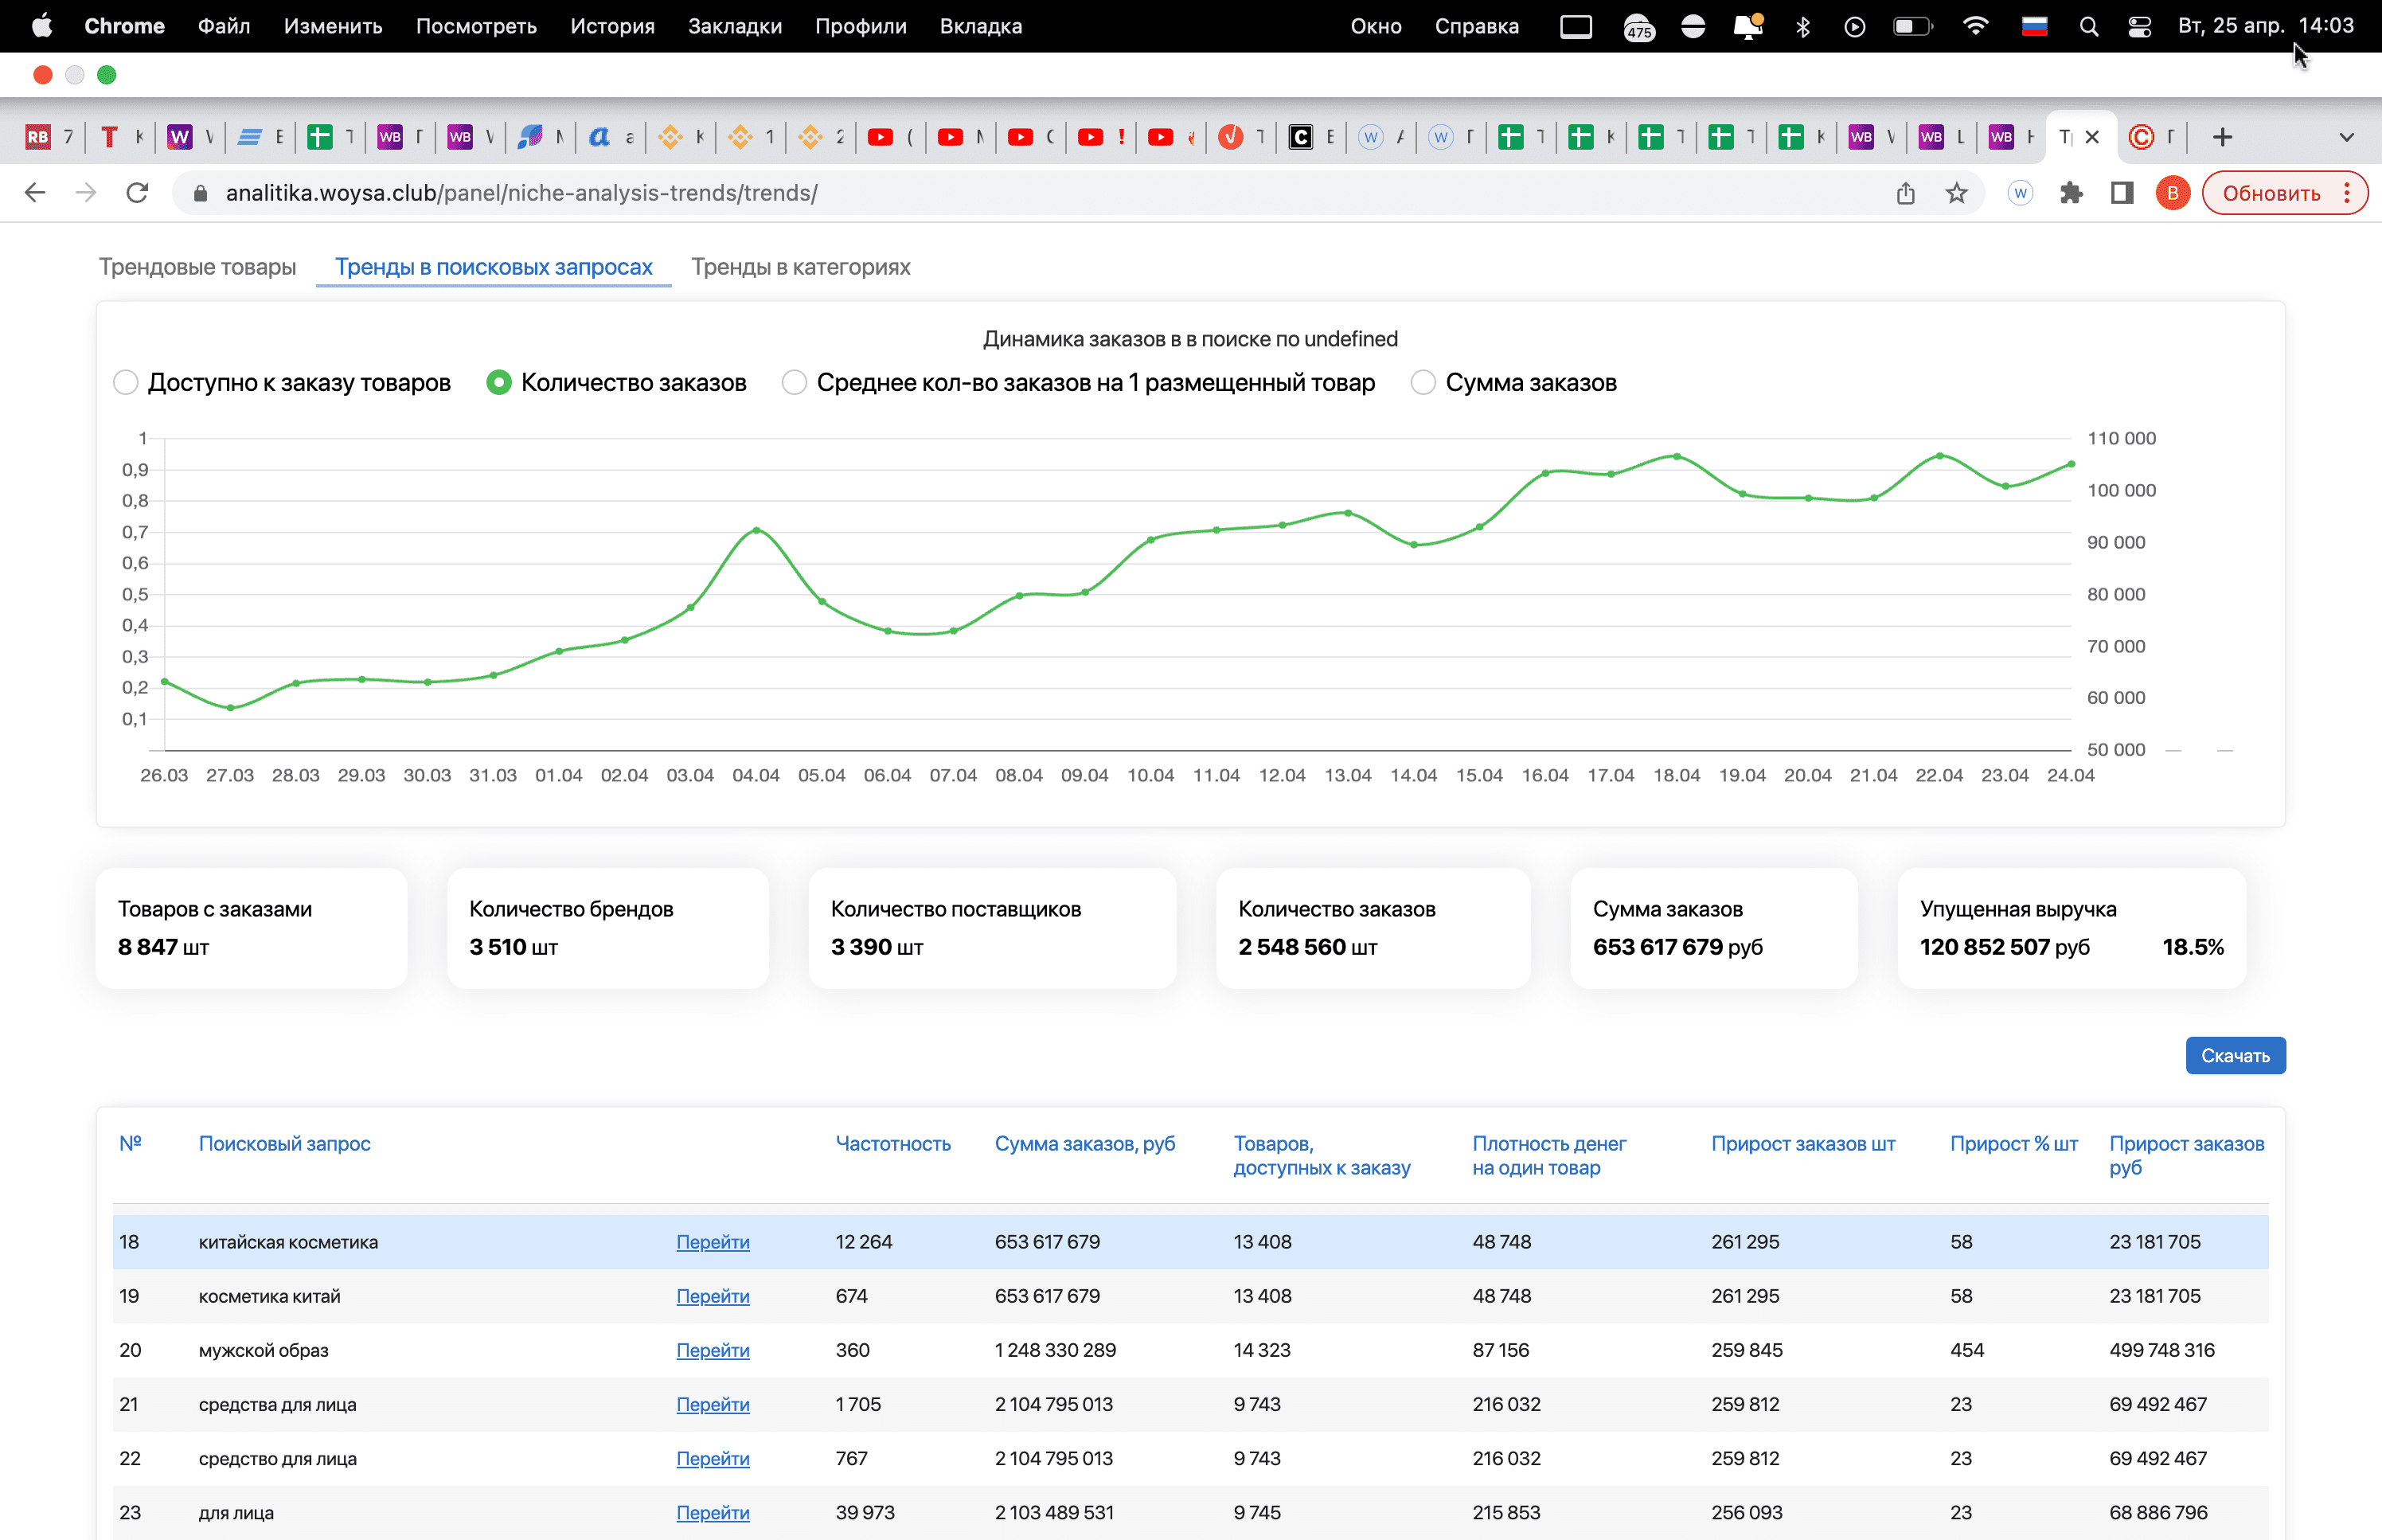Toggle the browser side panel icon
Screen dimensions: 2382x1540
pyautogui.click(x=2122, y=193)
